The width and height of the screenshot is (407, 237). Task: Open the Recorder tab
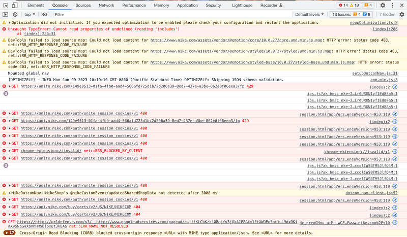(x=271, y=5)
